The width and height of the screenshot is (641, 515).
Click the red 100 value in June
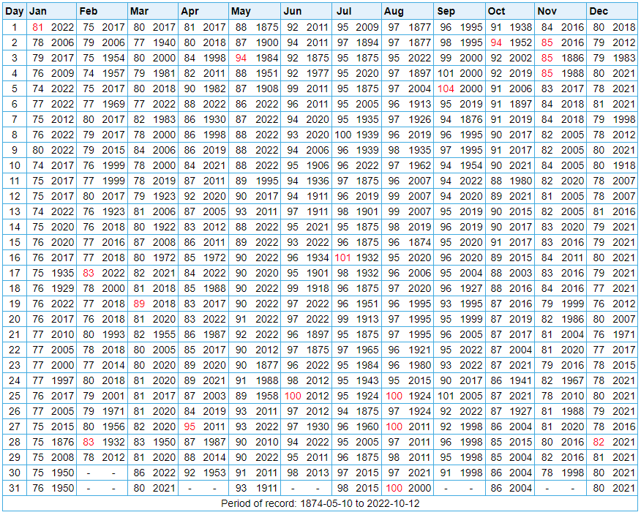tap(293, 396)
